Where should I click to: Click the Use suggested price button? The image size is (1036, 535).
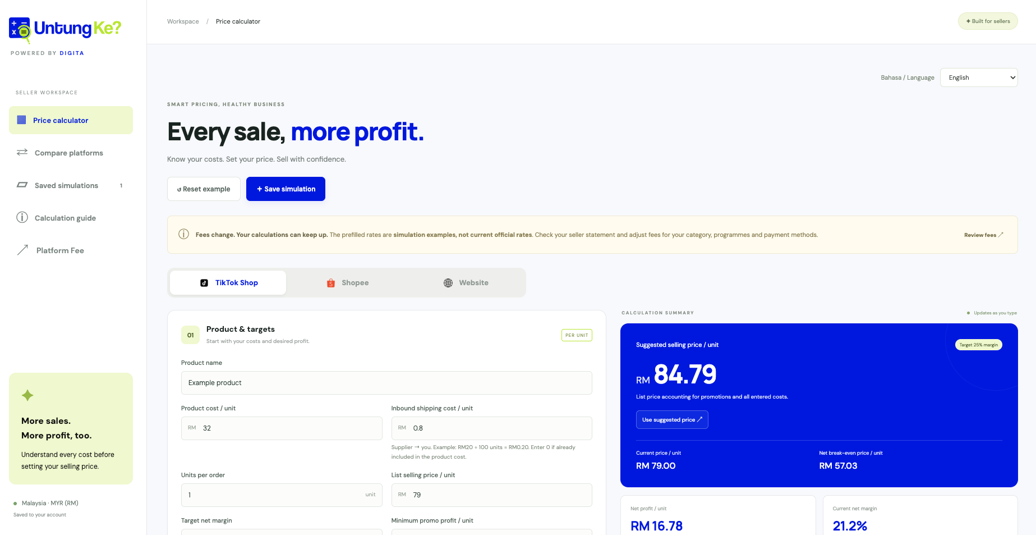coord(672,420)
